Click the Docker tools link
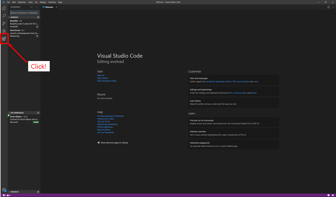336x197 pixels. (246, 82)
